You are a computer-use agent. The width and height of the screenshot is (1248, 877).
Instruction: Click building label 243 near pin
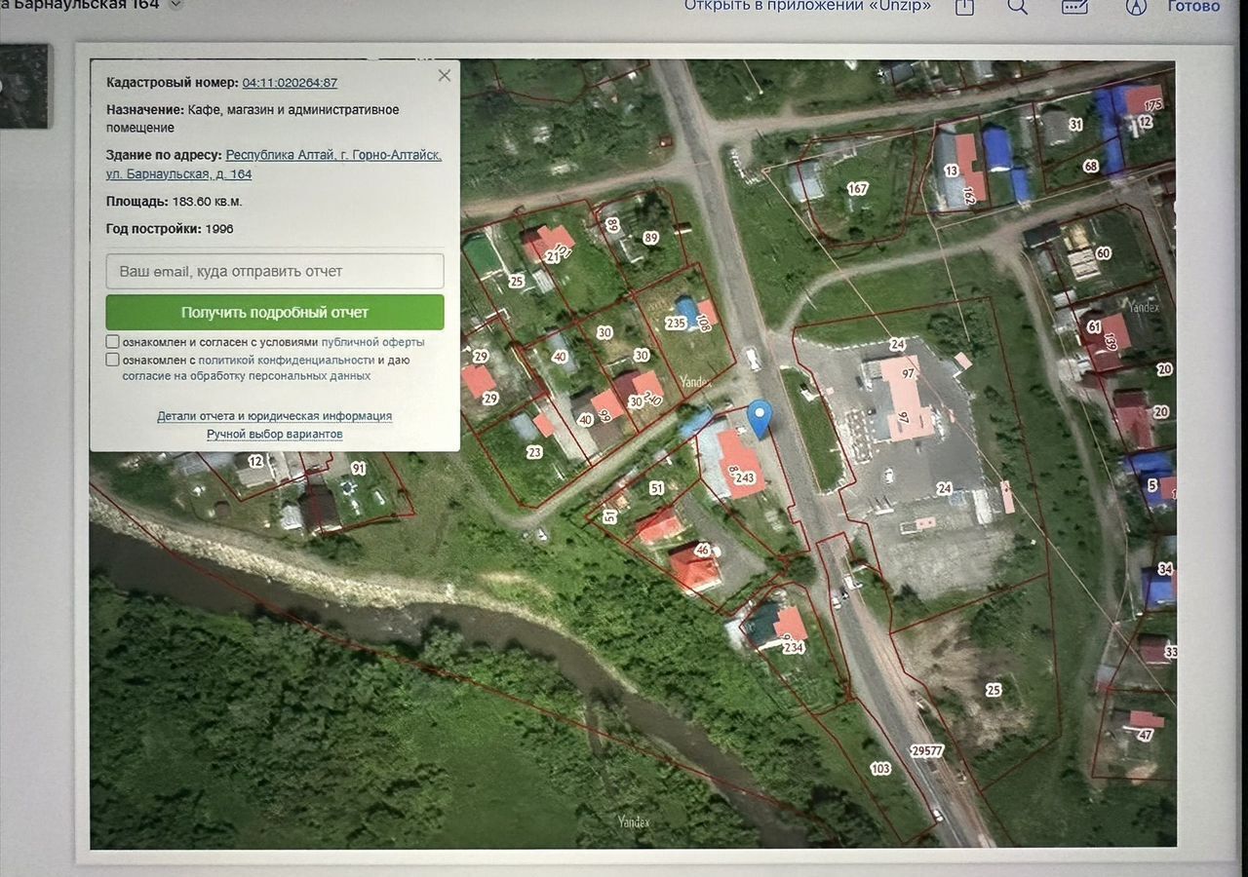pyautogui.click(x=746, y=477)
